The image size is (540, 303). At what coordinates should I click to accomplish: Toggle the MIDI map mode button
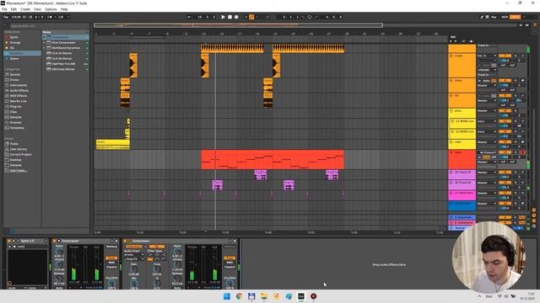[505, 17]
